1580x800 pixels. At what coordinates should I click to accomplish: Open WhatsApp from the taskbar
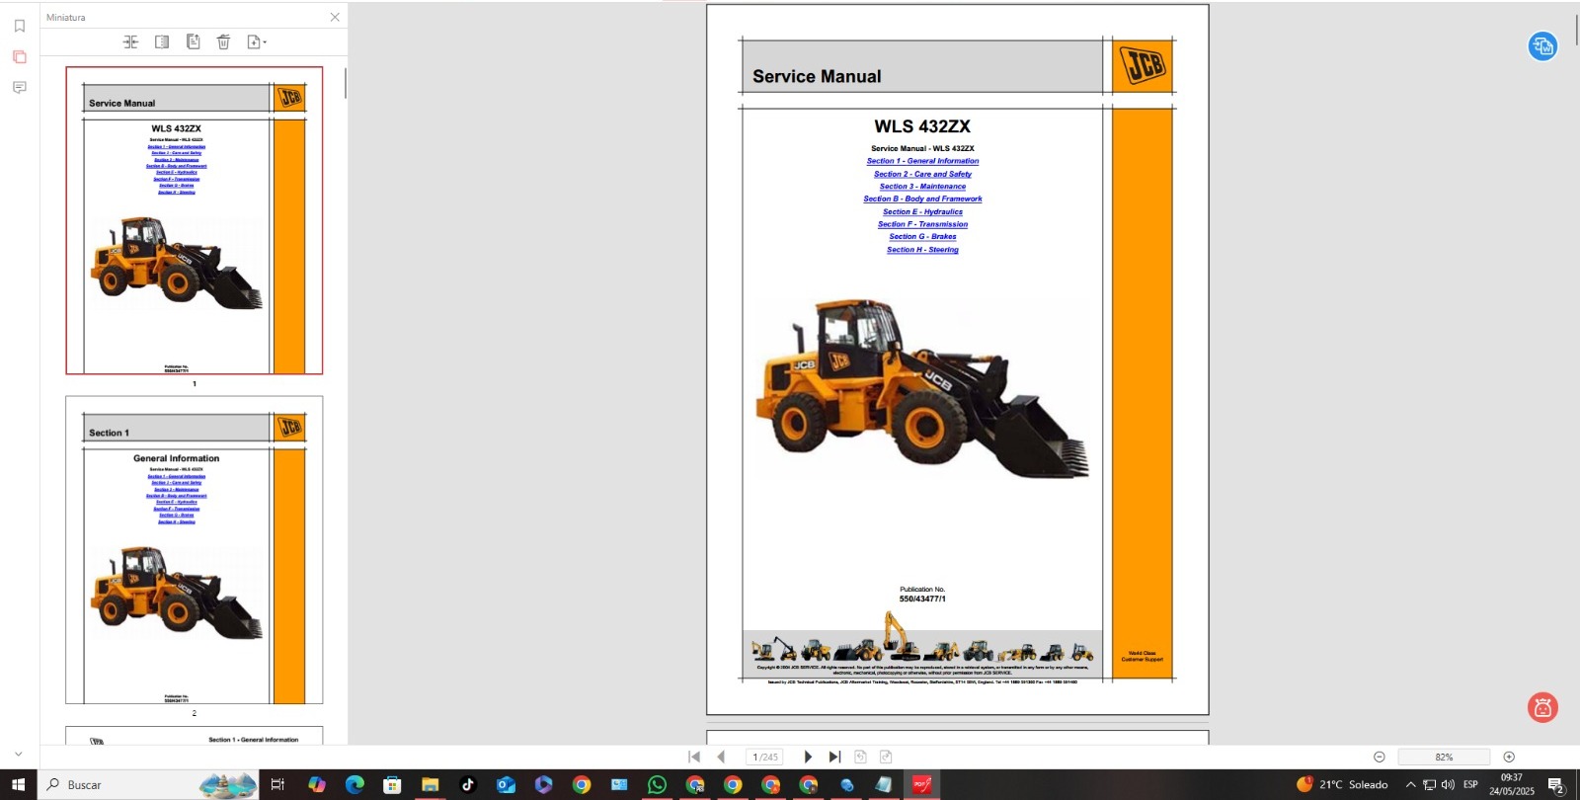coord(657,784)
